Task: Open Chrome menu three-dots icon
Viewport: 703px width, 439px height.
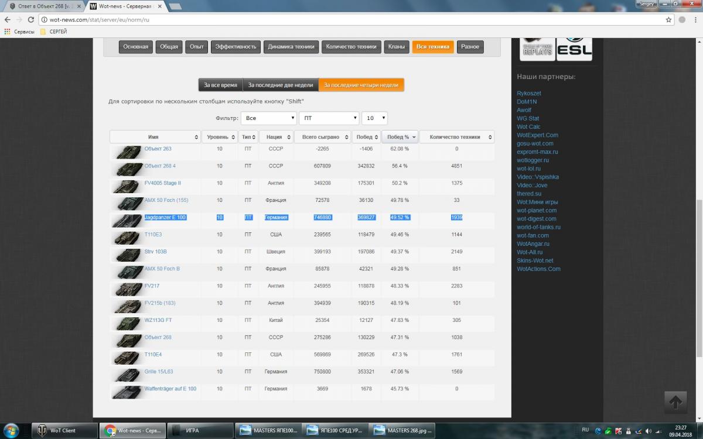Action: [695, 19]
